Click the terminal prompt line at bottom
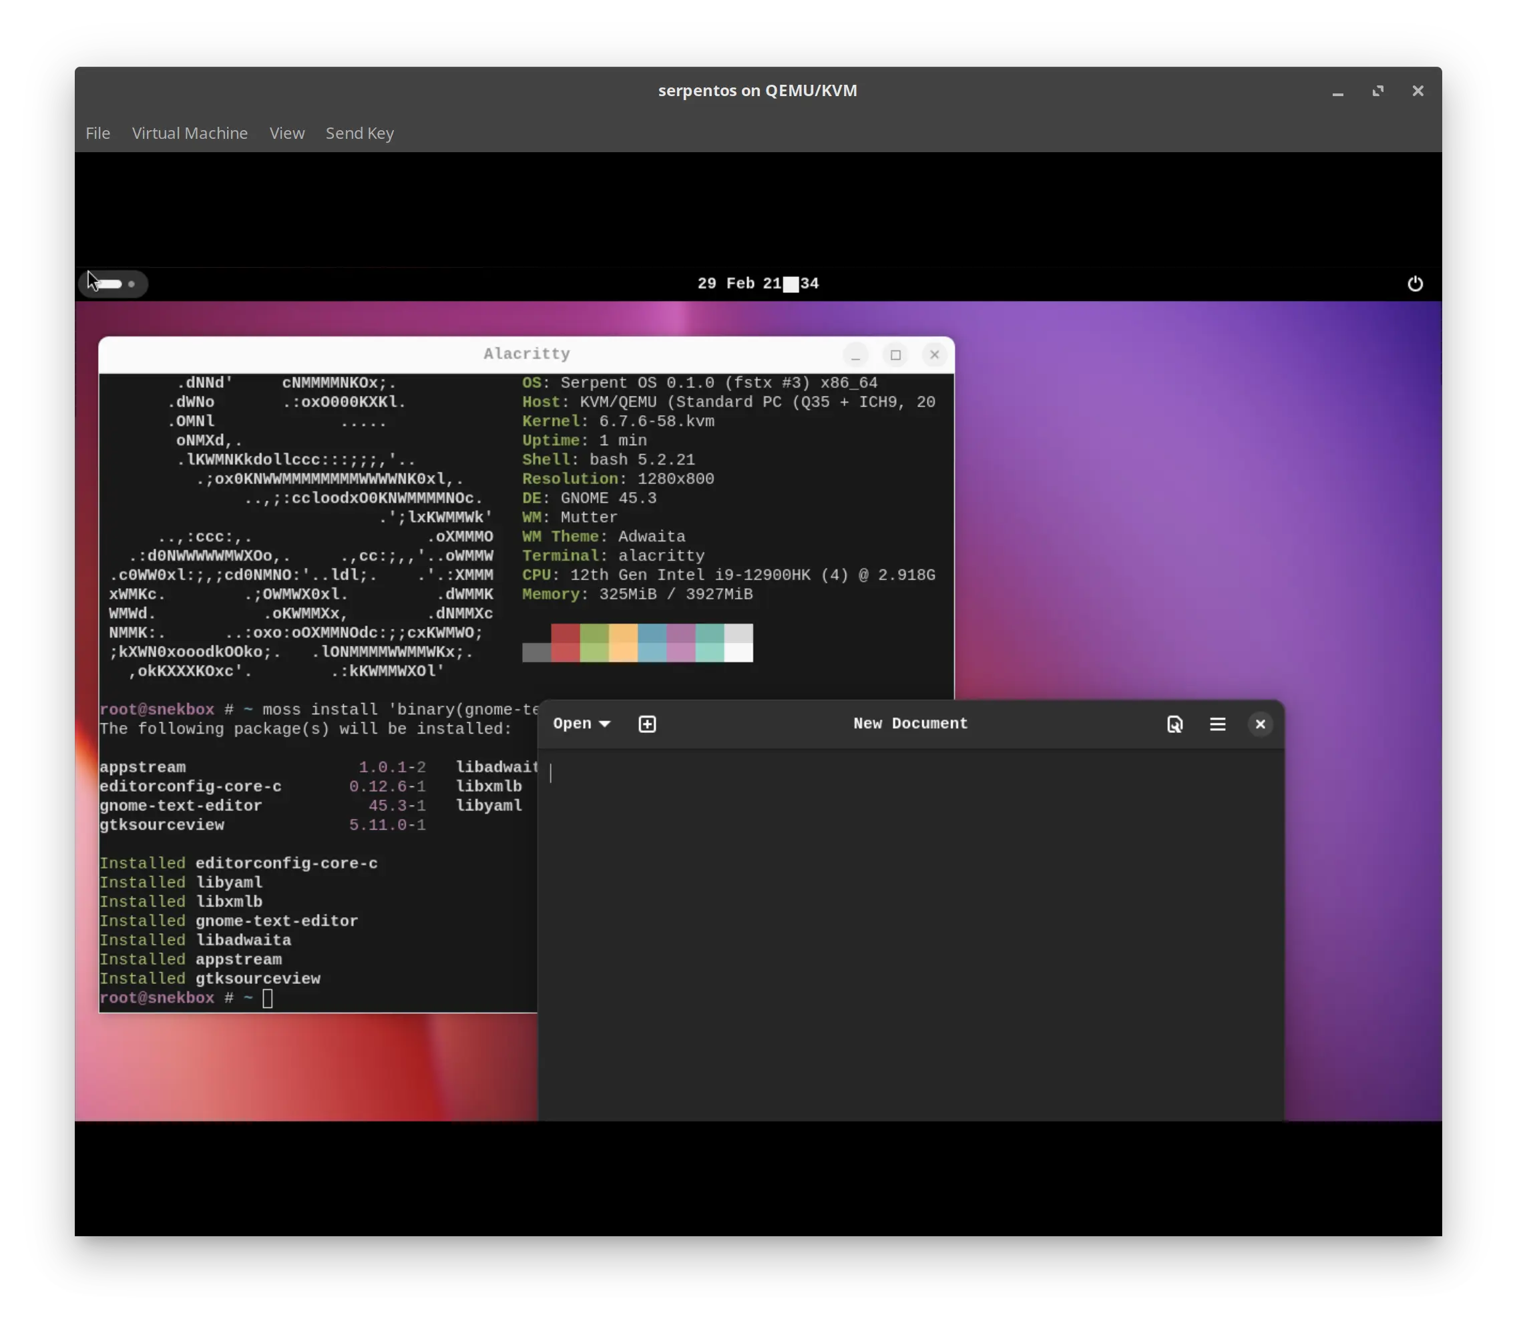1517x1319 pixels. coord(318,998)
